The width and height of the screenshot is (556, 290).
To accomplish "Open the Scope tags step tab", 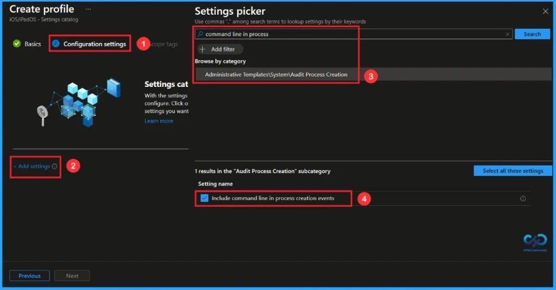I will [164, 44].
